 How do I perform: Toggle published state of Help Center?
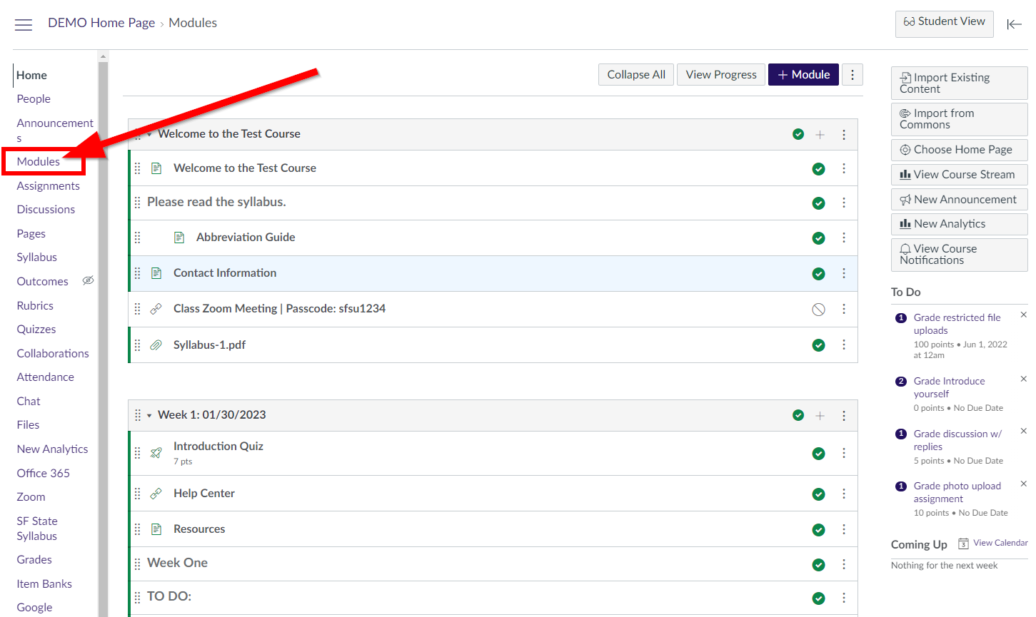tap(819, 494)
